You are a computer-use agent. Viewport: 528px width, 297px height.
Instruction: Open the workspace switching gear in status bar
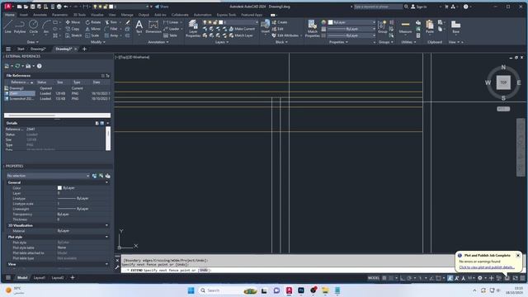click(x=480, y=278)
